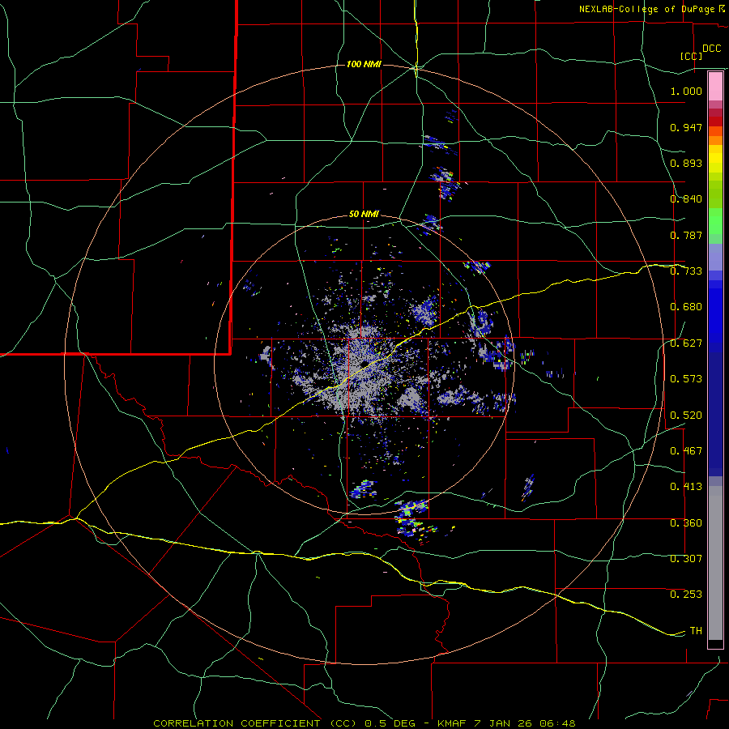Screen dimensions: 729x729
Task: Click the KMAF radar site dot at center
Action: [364, 364]
